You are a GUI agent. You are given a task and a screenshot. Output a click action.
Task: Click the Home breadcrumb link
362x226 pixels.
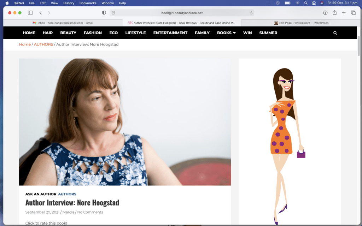point(25,44)
